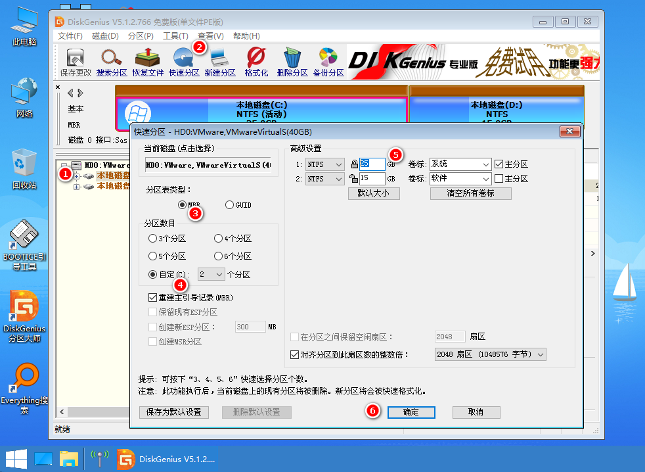Open File Explorer from the taskbar

pyautogui.click(x=69, y=459)
